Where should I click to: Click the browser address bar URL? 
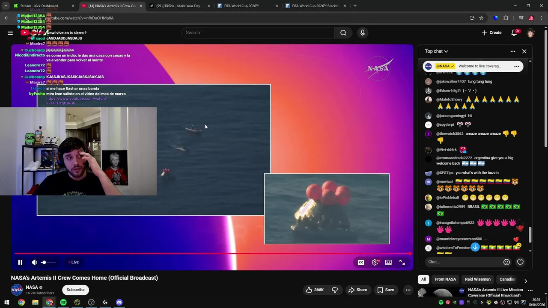click(x=79, y=18)
